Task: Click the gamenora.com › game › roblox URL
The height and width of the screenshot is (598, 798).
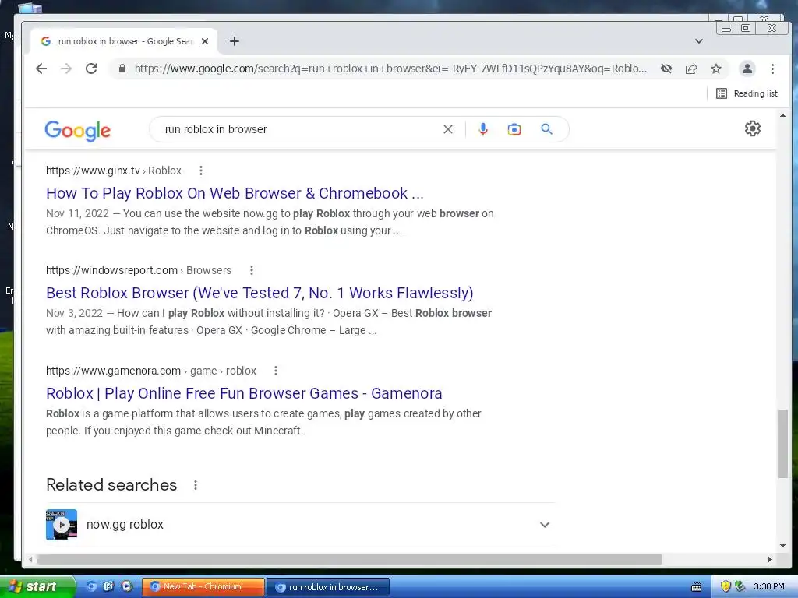Action: pyautogui.click(x=151, y=371)
